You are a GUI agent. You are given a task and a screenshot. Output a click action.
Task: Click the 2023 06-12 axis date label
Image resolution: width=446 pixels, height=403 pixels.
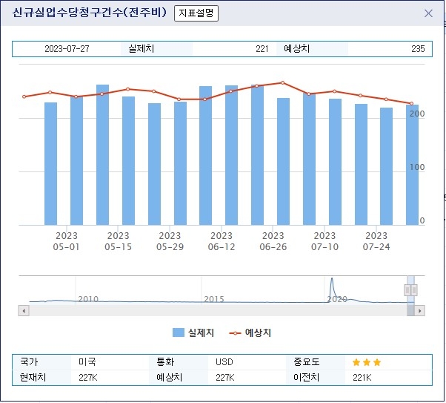tap(222, 241)
